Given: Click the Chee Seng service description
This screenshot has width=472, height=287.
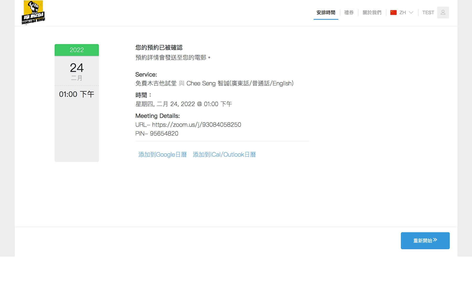Looking at the screenshot, I should click(214, 83).
